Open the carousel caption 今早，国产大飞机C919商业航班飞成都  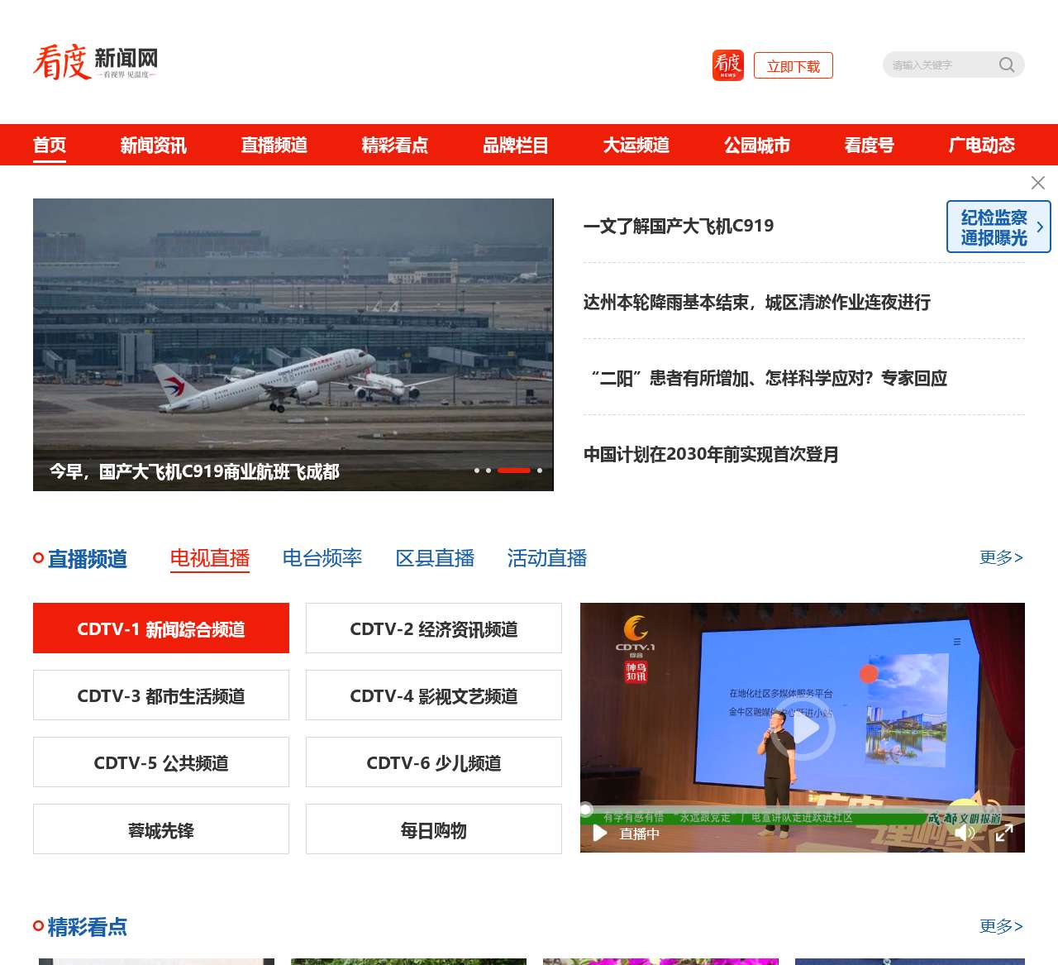pyautogui.click(x=194, y=471)
